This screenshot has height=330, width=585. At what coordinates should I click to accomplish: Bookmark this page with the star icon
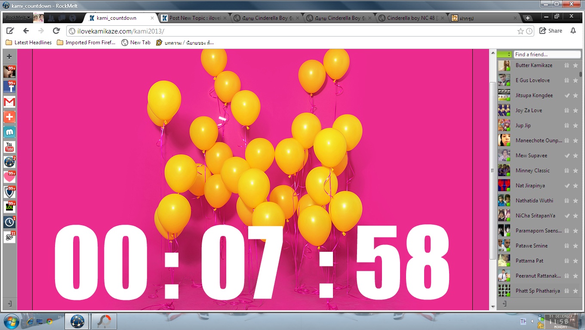[520, 31]
